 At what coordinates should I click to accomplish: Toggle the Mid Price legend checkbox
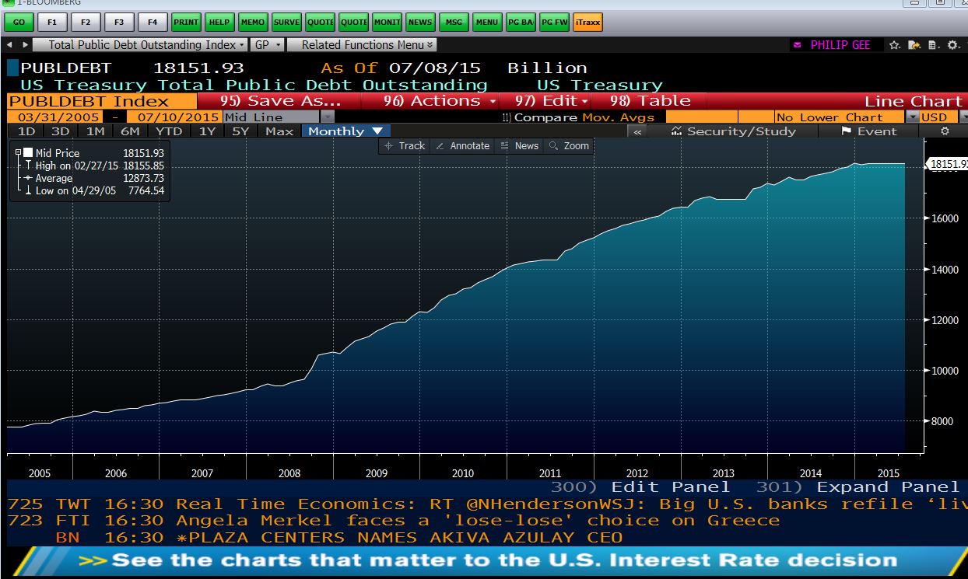tap(28, 153)
